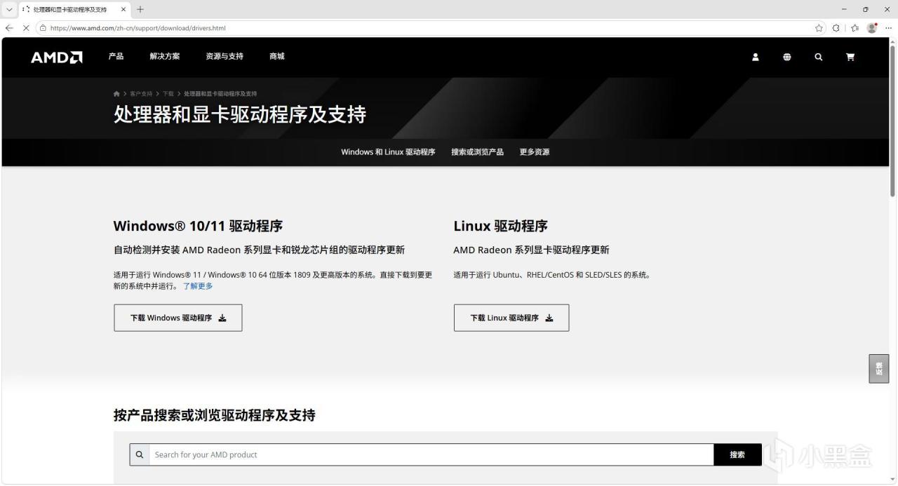898x486 pixels.
Task: Open the favorites list icon
Action: [x=855, y=28]
